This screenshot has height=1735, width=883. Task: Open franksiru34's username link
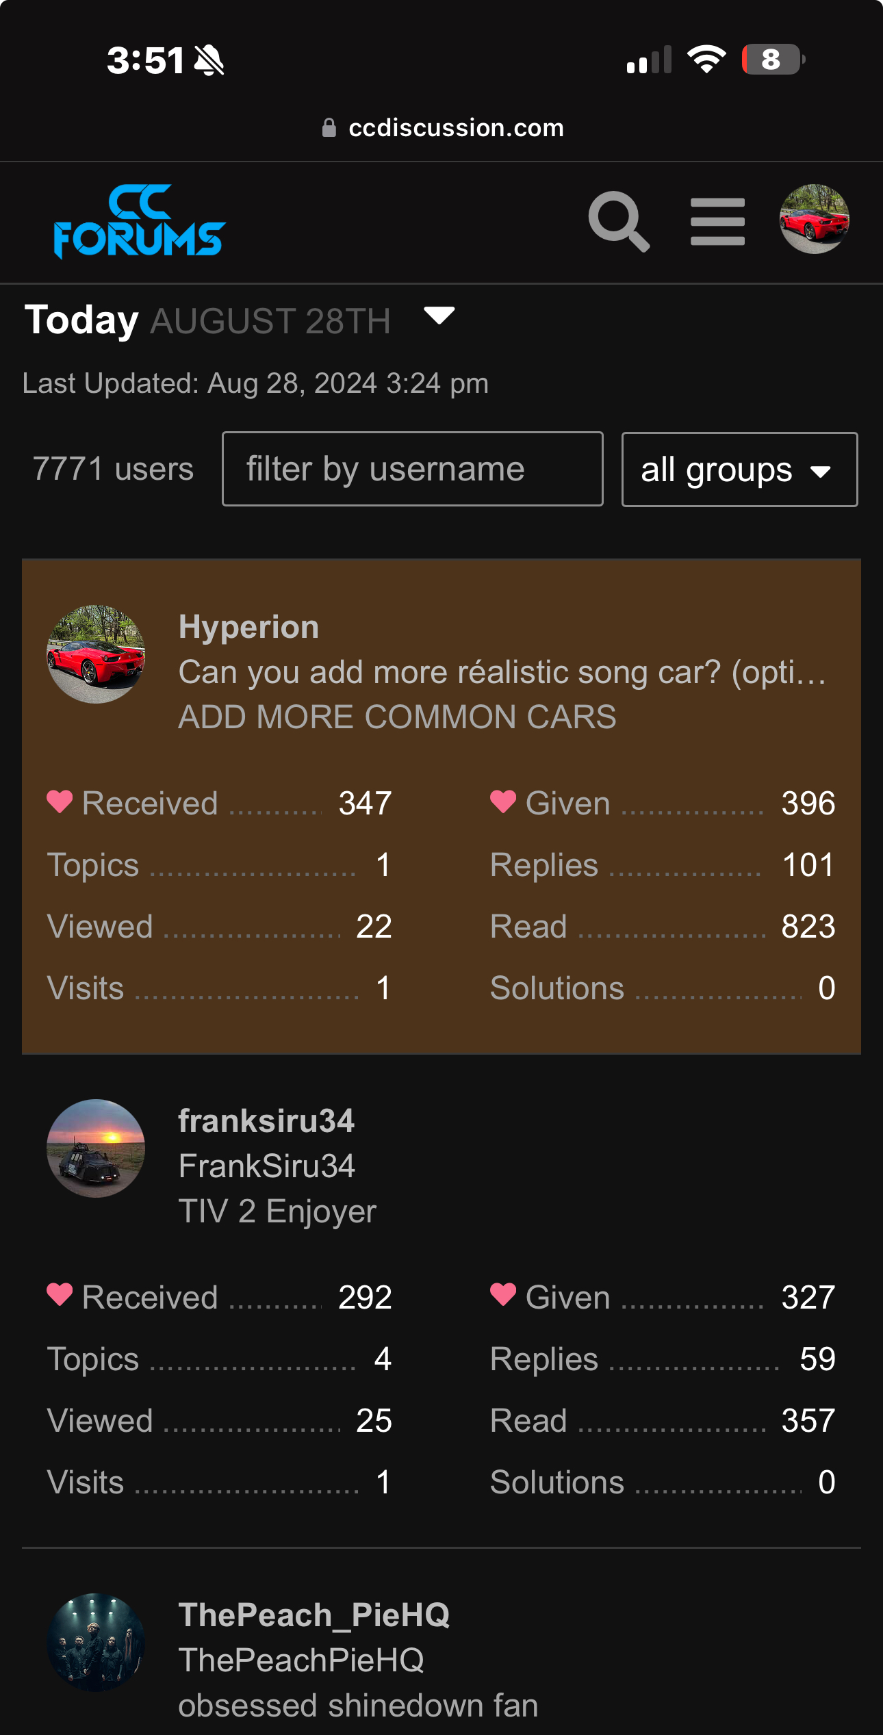tap(266, 1121)
